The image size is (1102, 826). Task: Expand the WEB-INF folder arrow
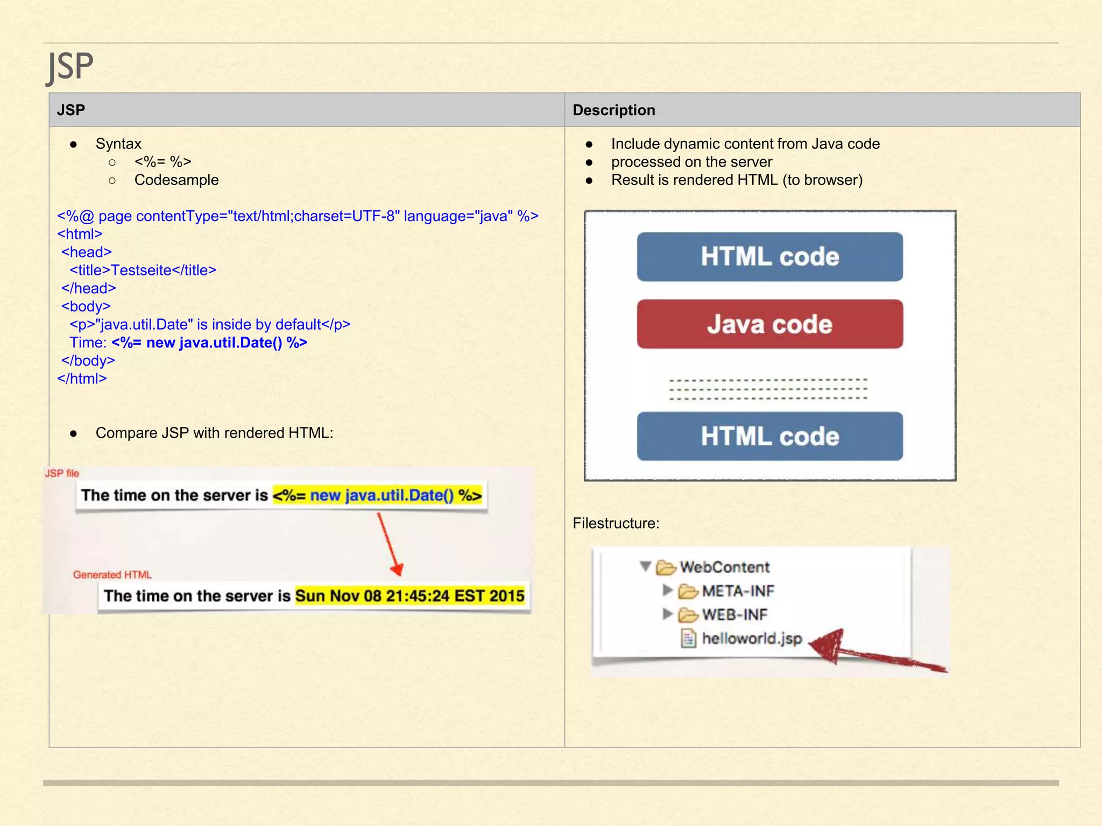click(x=668, y=614)
